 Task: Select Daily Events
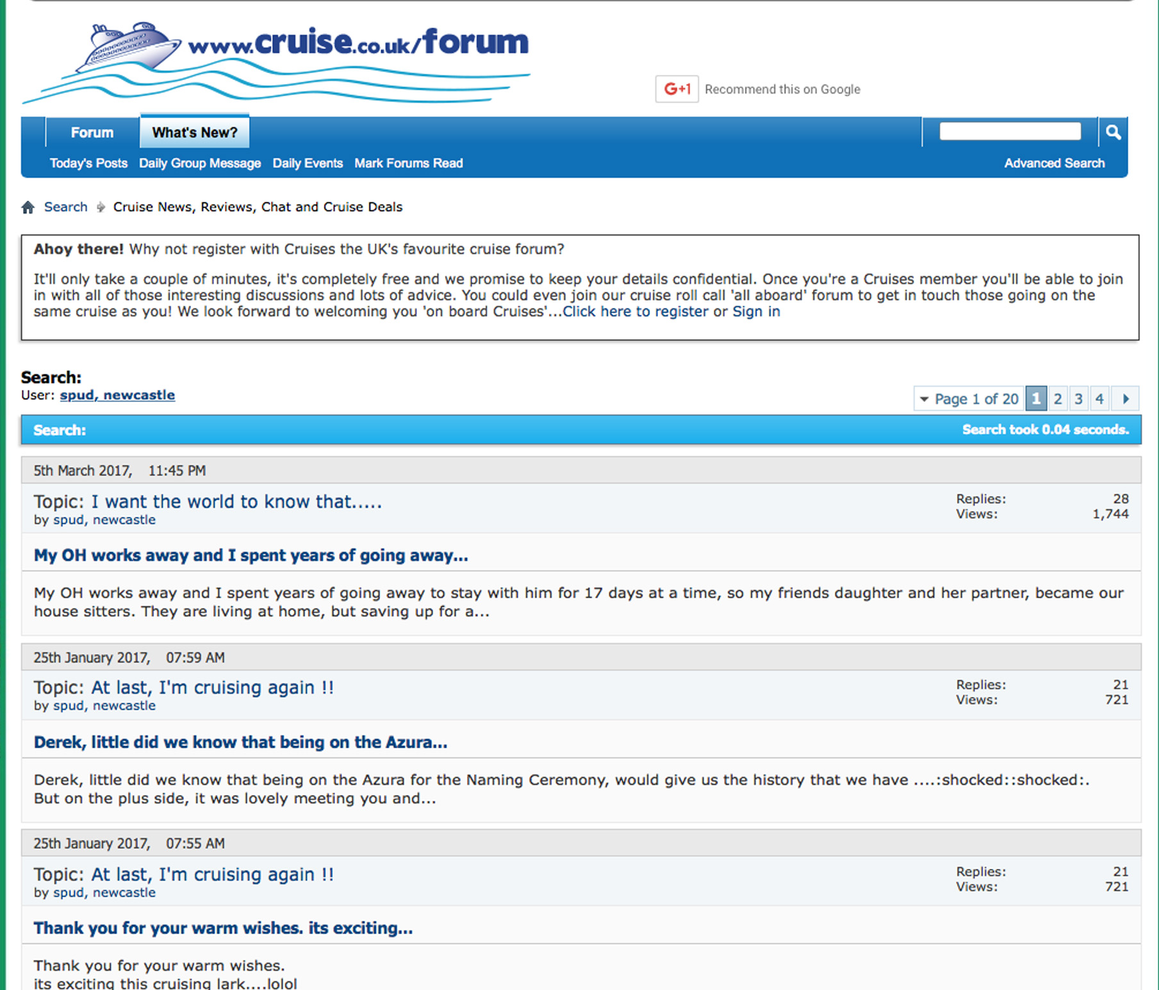coord(308,164)
